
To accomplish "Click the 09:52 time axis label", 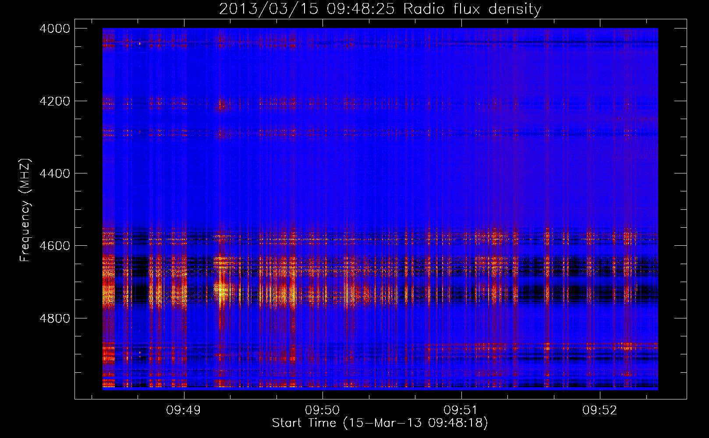I will [599, 410].
